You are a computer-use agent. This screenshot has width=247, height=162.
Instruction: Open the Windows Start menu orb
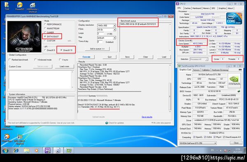click(5, 151)
